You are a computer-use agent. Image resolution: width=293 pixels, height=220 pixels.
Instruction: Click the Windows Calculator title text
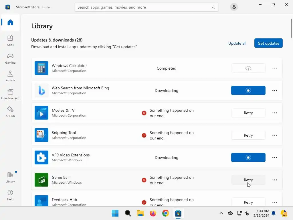(x=69, y=66)
